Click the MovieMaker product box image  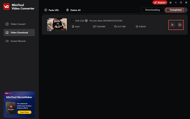click(x=11, y=108)
